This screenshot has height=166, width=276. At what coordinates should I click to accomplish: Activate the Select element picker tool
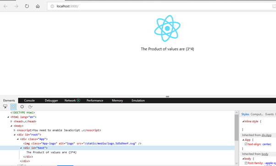tap(5, 107)
